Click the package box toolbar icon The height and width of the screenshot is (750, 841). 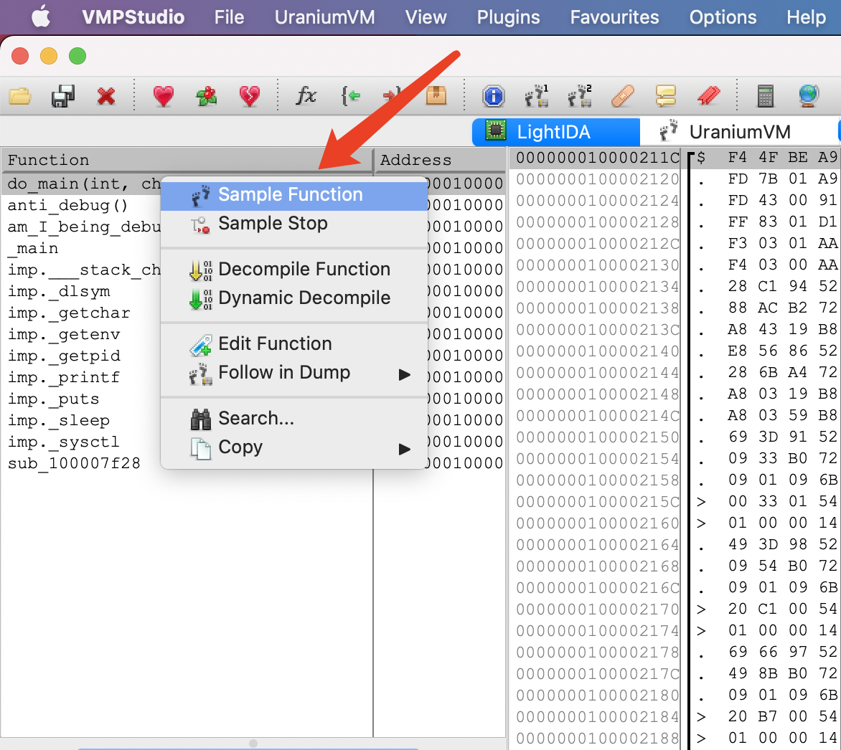(436, 95)
